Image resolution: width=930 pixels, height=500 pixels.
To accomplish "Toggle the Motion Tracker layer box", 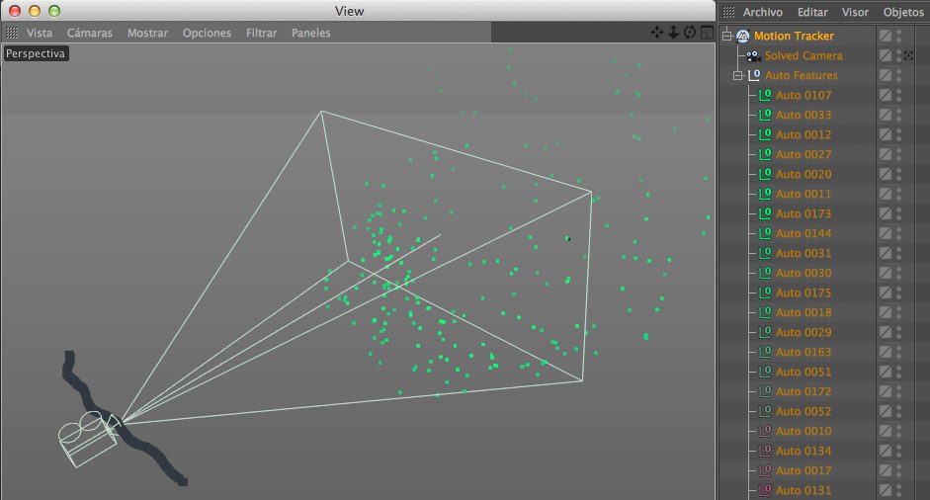I will (x=886, y=37).
